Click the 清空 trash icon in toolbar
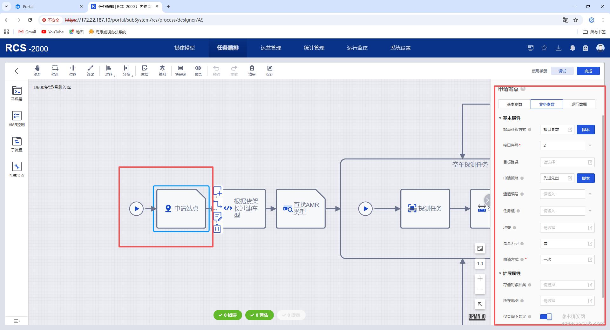Viewport: 610px width, 330px height. [x=252, y=70]
